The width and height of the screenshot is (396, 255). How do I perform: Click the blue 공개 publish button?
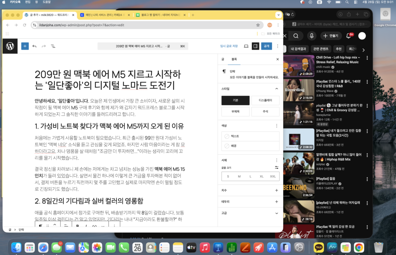tap(266, 46)
